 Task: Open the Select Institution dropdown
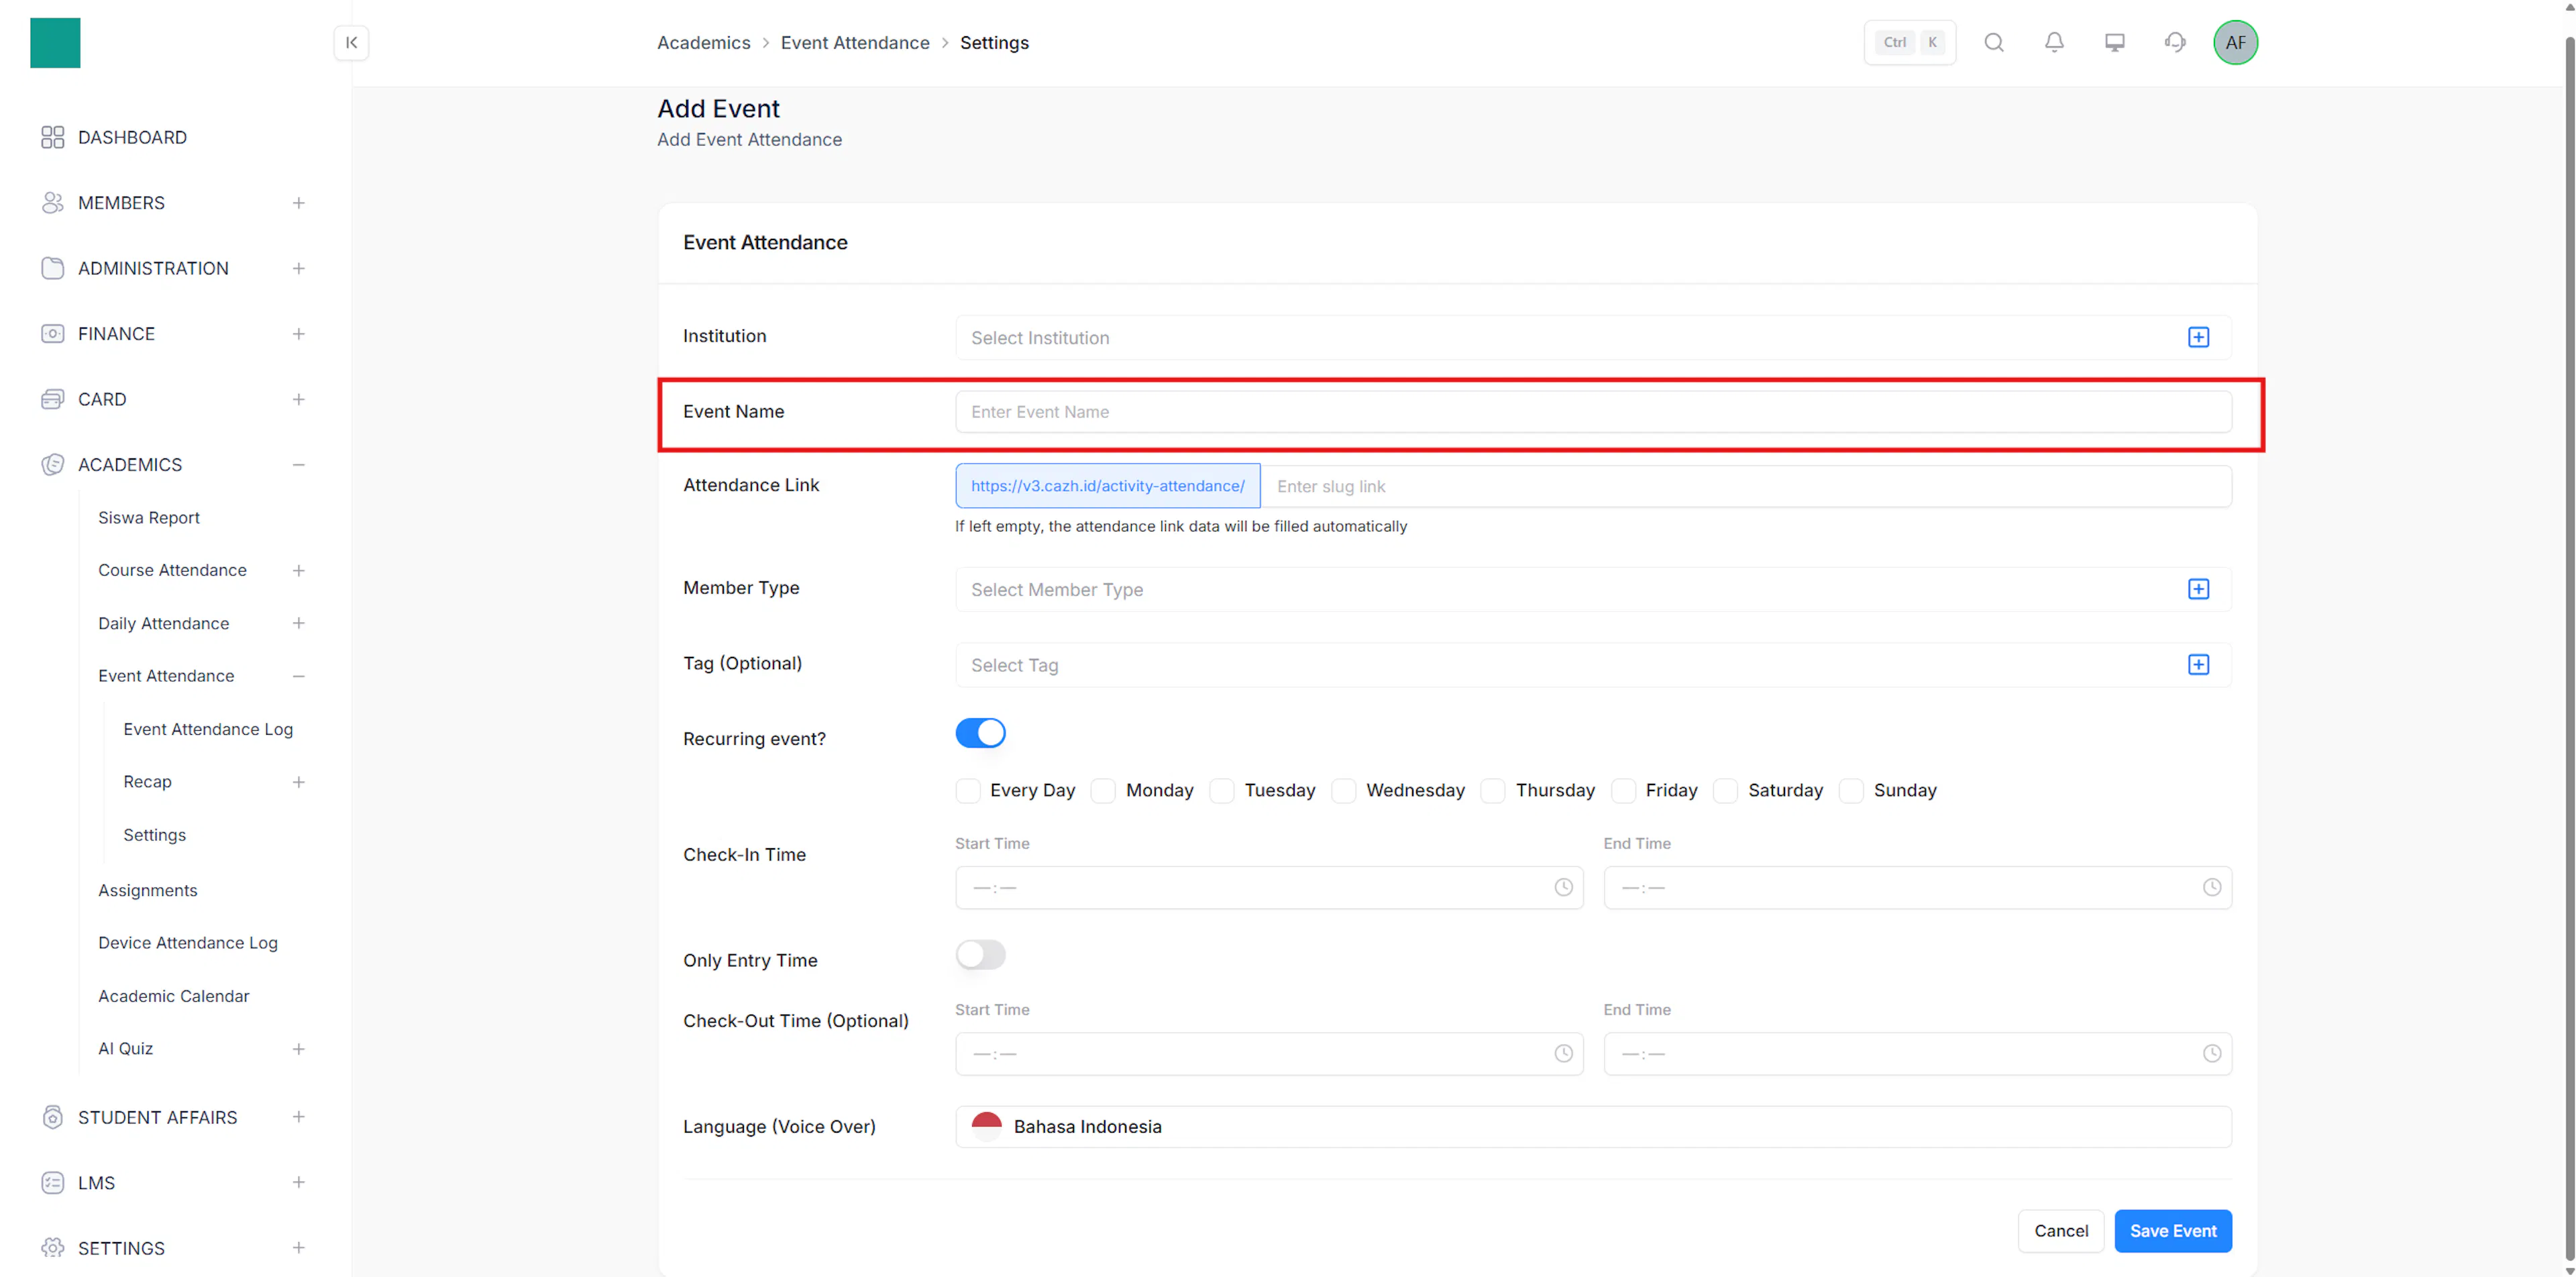pyautogui.click(x=1593, y=337)
